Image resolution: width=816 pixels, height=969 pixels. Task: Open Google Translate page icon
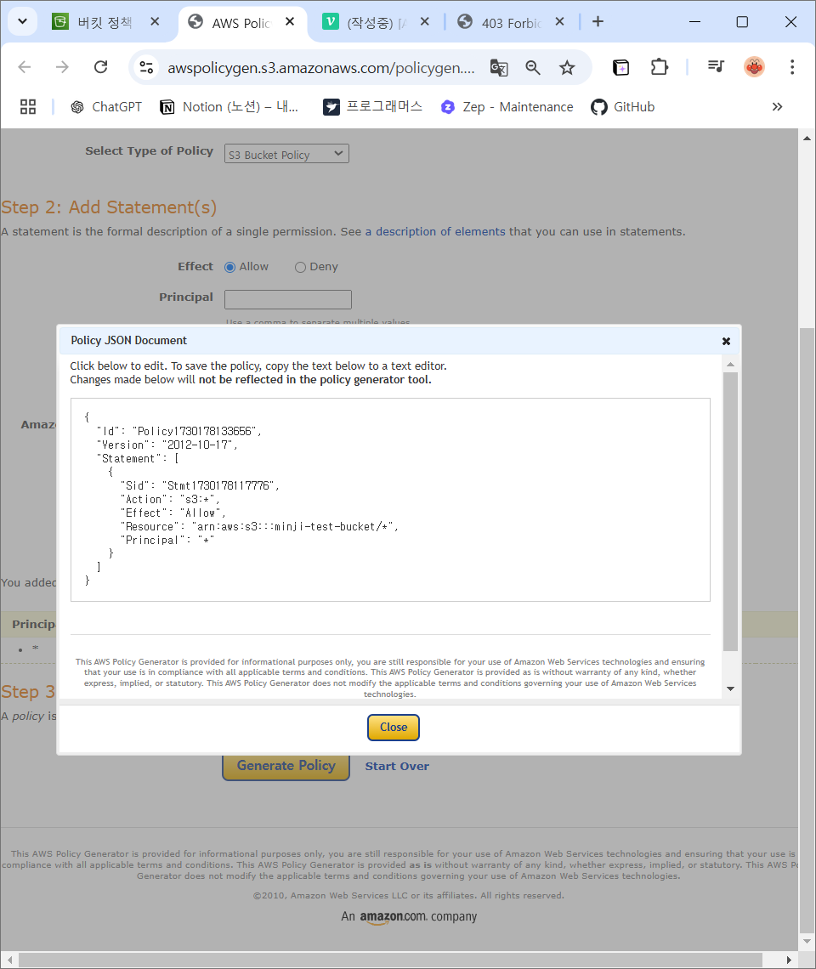[x=499, y=67]
